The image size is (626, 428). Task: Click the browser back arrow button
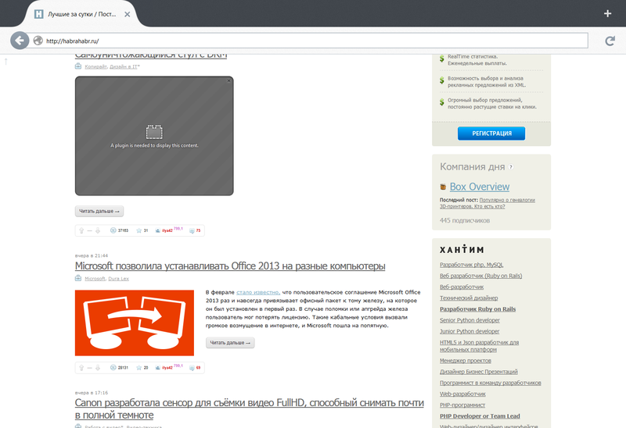[20, 41]
